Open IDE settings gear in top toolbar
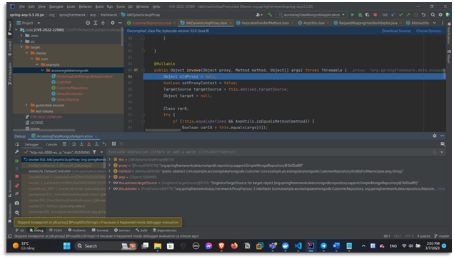454x259 pixels. coord(440,15)
